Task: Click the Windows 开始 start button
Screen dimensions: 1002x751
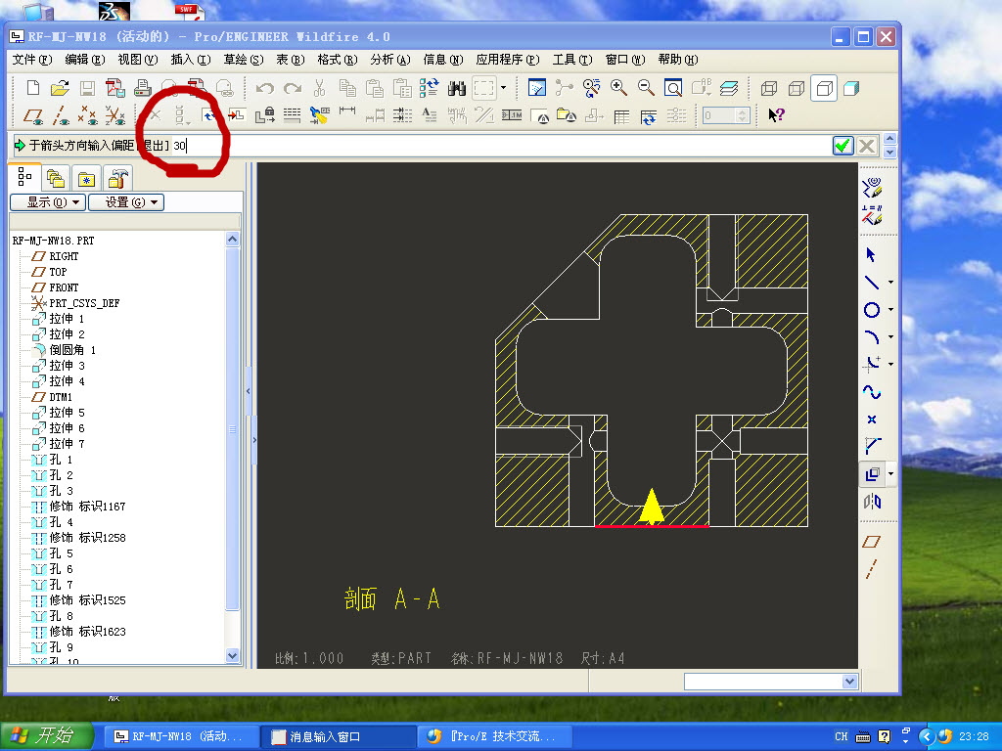Action: (47, 736)
